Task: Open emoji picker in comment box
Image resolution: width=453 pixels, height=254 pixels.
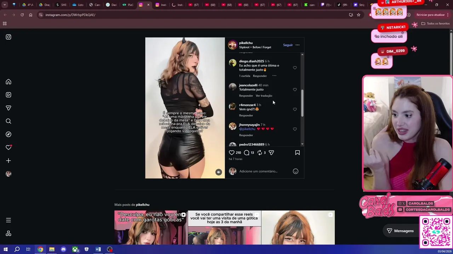Action: pos(296,171)
